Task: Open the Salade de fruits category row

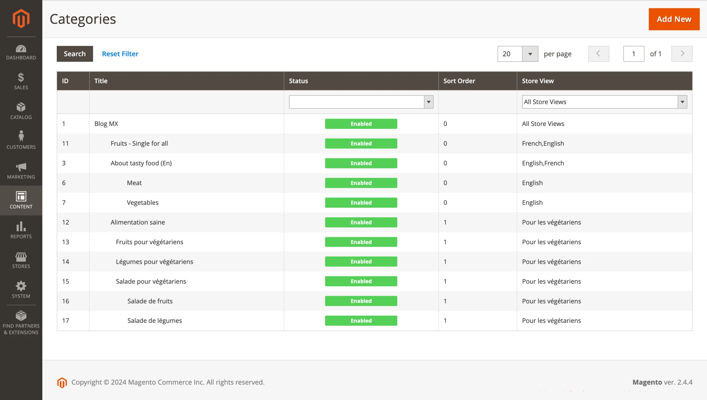Action: tap(150, 301)
